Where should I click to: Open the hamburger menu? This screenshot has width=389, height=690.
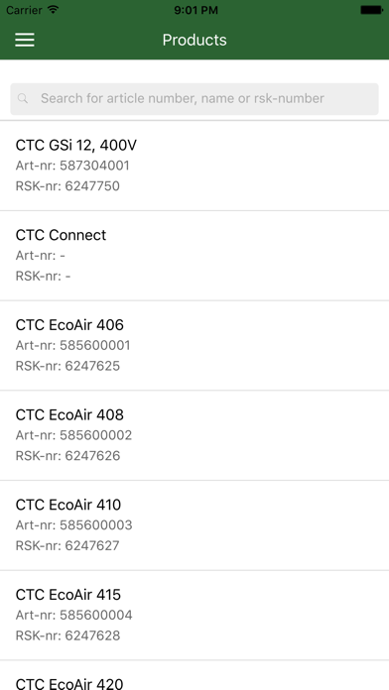(25, 40)
